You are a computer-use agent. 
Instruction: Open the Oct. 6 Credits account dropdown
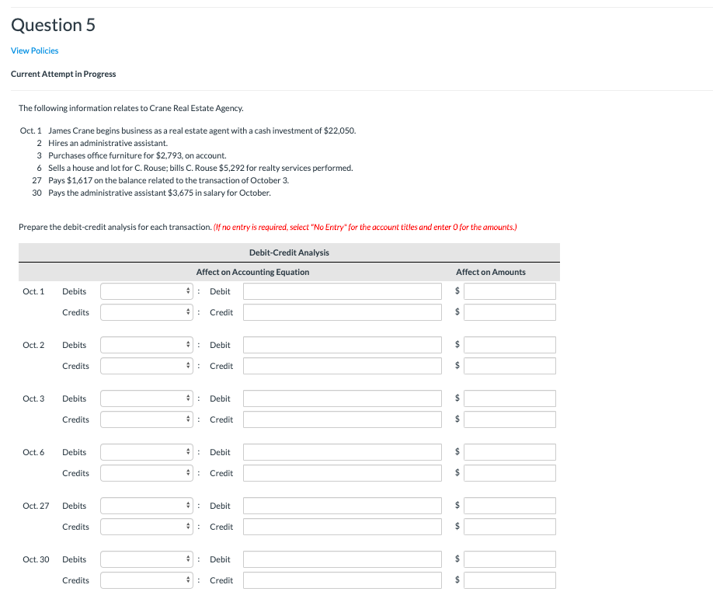pyautogui.click(x=146, y=473)
